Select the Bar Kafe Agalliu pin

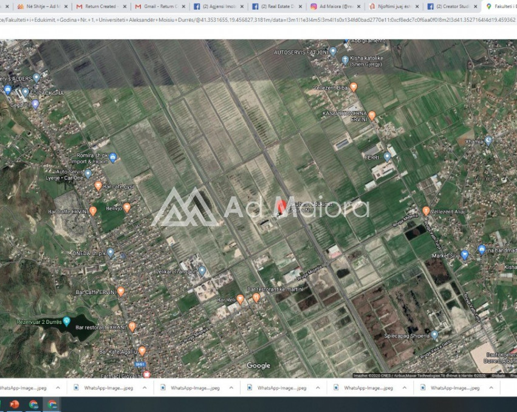(142, 351)
